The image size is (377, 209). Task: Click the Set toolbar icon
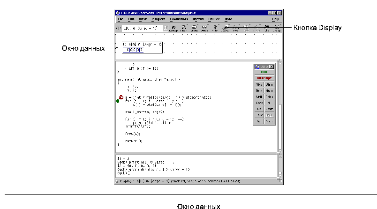(267, 28)
